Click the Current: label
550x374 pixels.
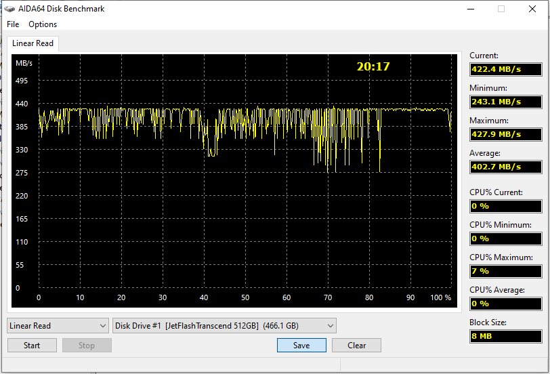pyautogui.click(x=484, y=56)
